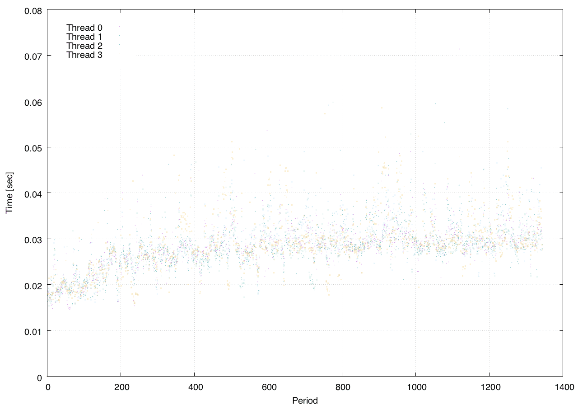Click the 0.01 y-axis tick label
Screen dimensions: 578x405
coord(33,331)
